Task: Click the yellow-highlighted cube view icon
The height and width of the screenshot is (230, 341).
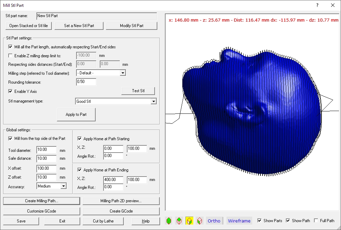Action: (189, 221)
